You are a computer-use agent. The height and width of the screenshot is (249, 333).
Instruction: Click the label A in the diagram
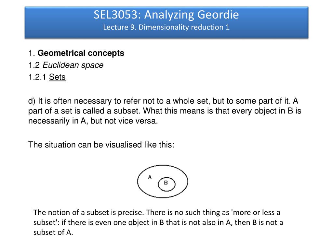(x=150, y=177)
